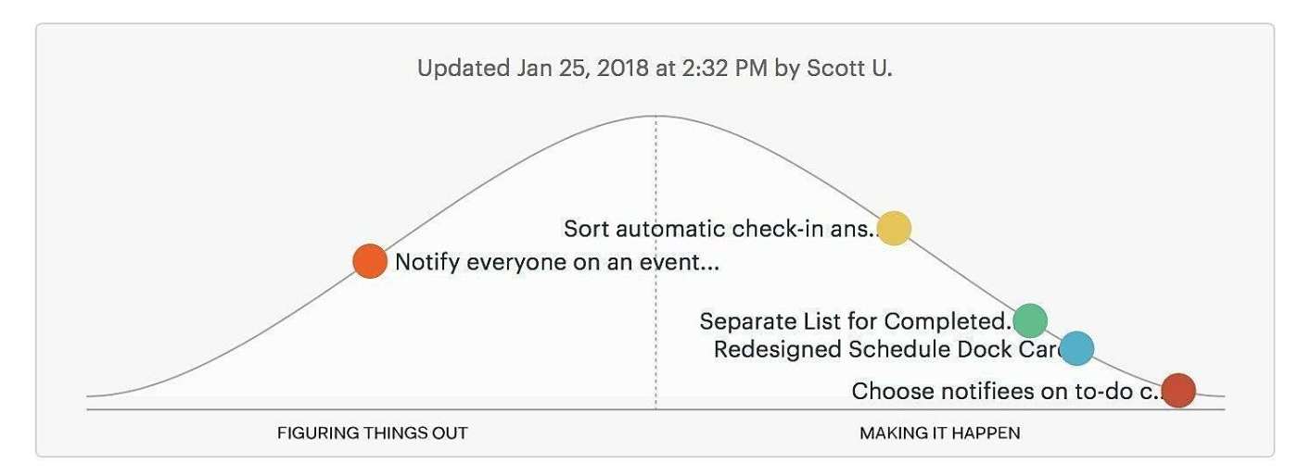
Task: Click the hill curve's far-right end
Action: 1220,396
